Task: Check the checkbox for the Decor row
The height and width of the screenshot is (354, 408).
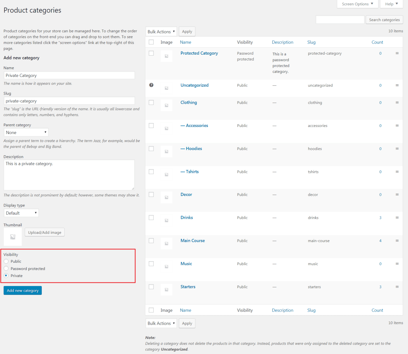Action: pyautogui.click(x=151, y=194)
